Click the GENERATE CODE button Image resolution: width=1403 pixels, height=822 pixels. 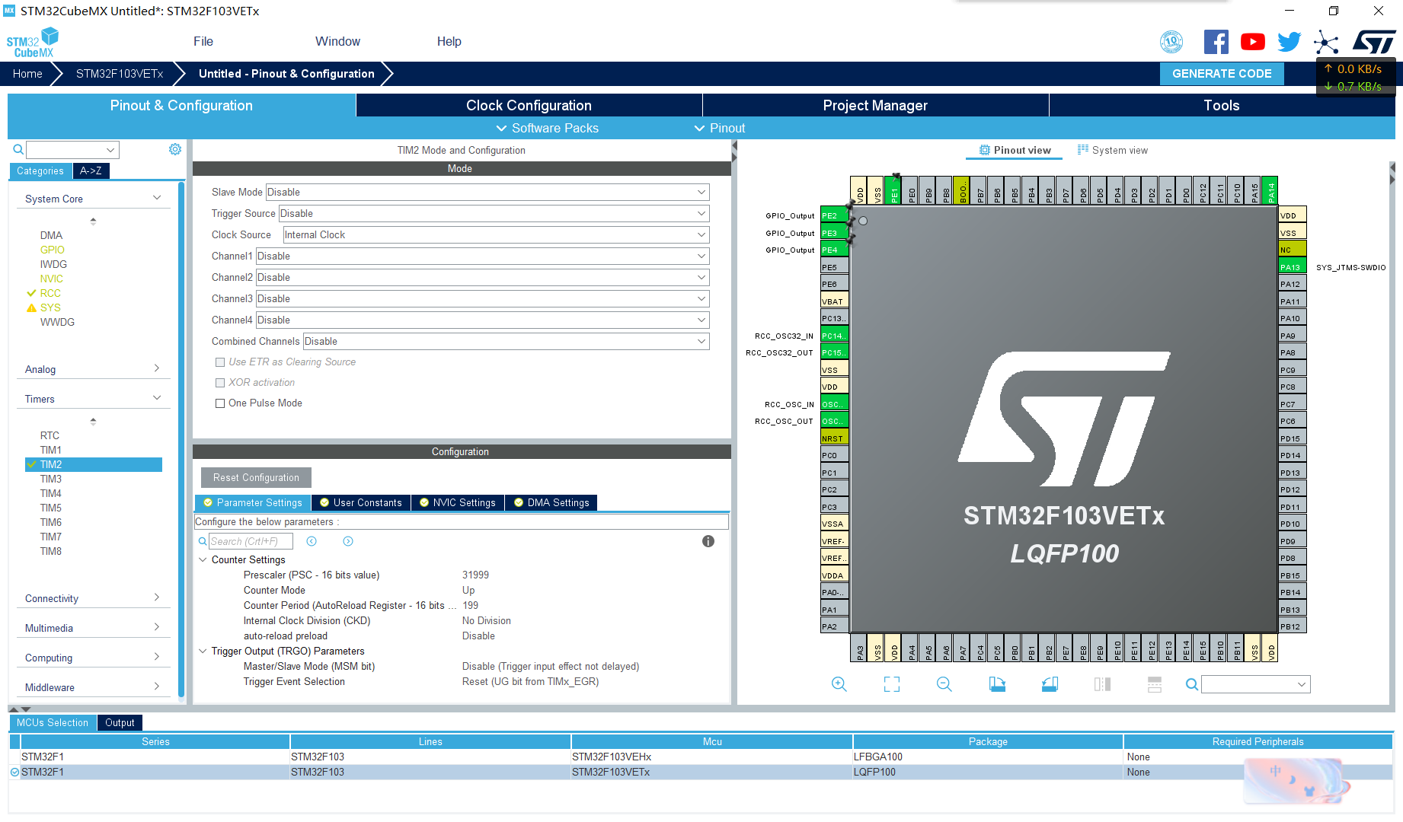click(x=1222, y=73)
